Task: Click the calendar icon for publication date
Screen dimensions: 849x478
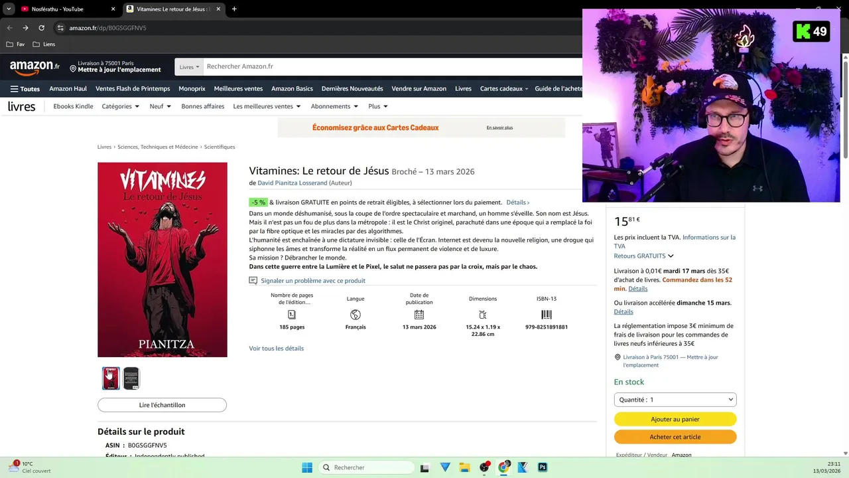Action: coord(419,315)
